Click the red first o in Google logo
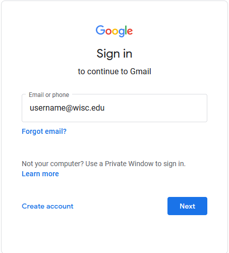This screenshot has width=229, height=253. [x=108, y=31]
